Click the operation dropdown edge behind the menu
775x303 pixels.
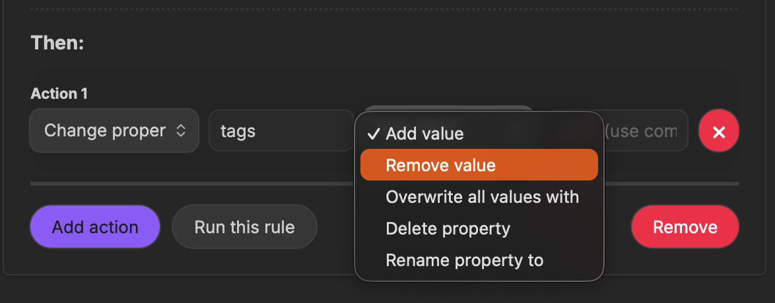click(449, 108)
